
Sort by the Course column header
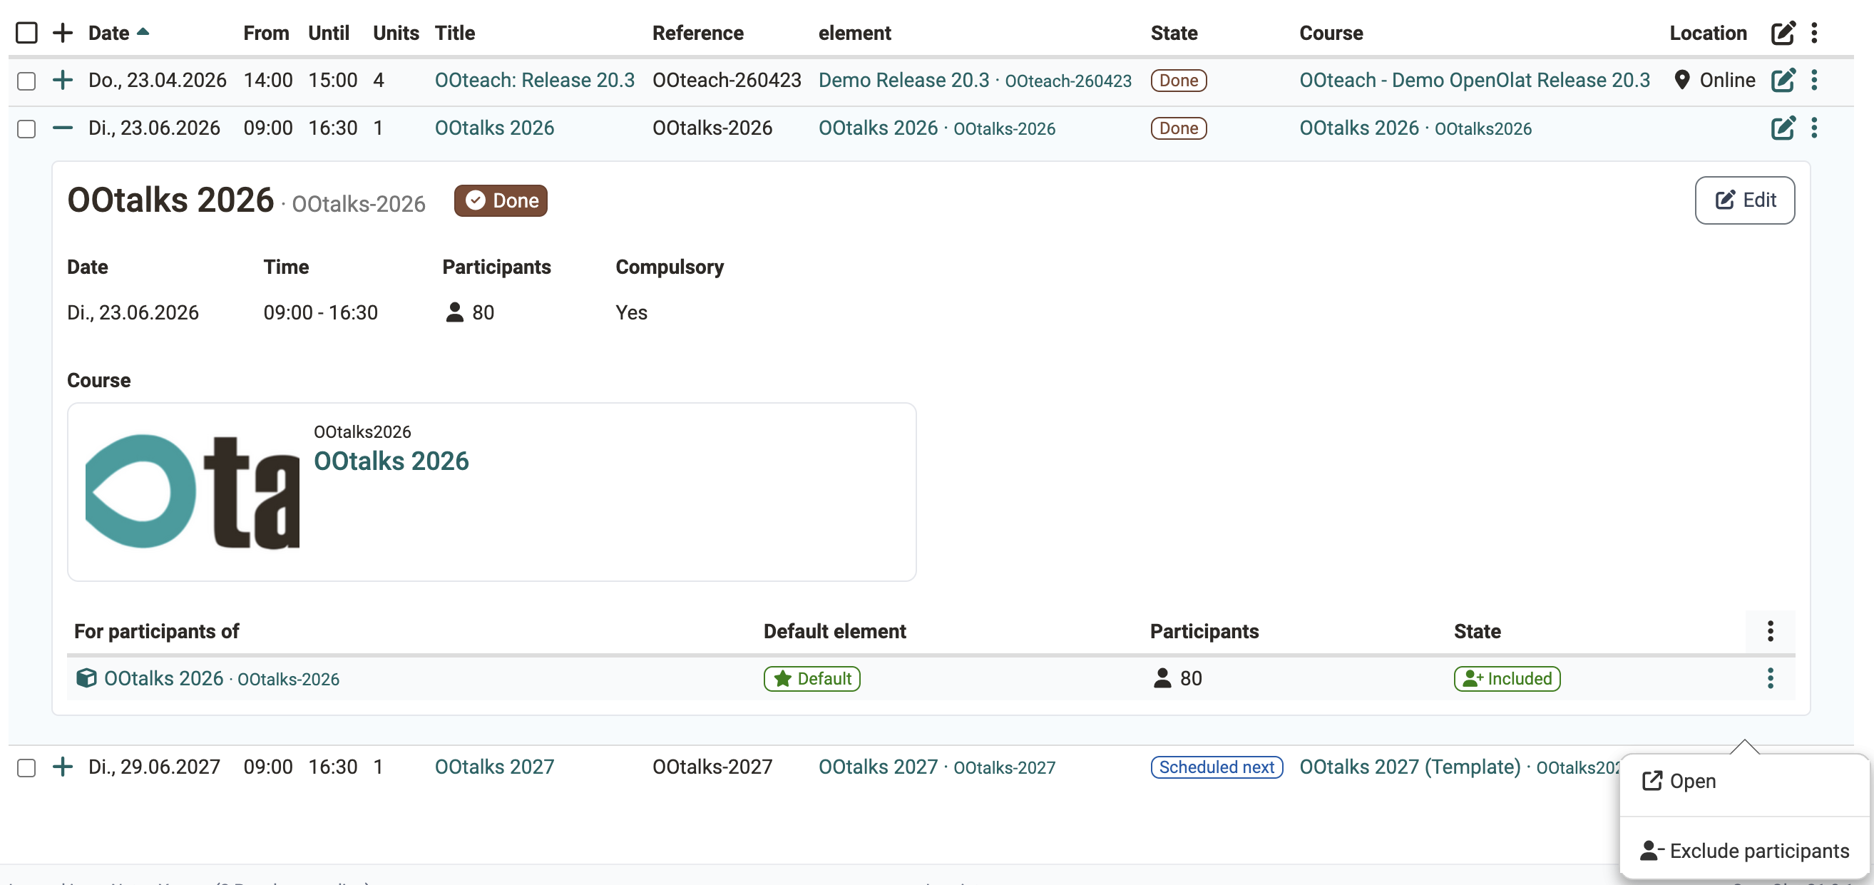pyautogui.click(x=1331, y=33)
